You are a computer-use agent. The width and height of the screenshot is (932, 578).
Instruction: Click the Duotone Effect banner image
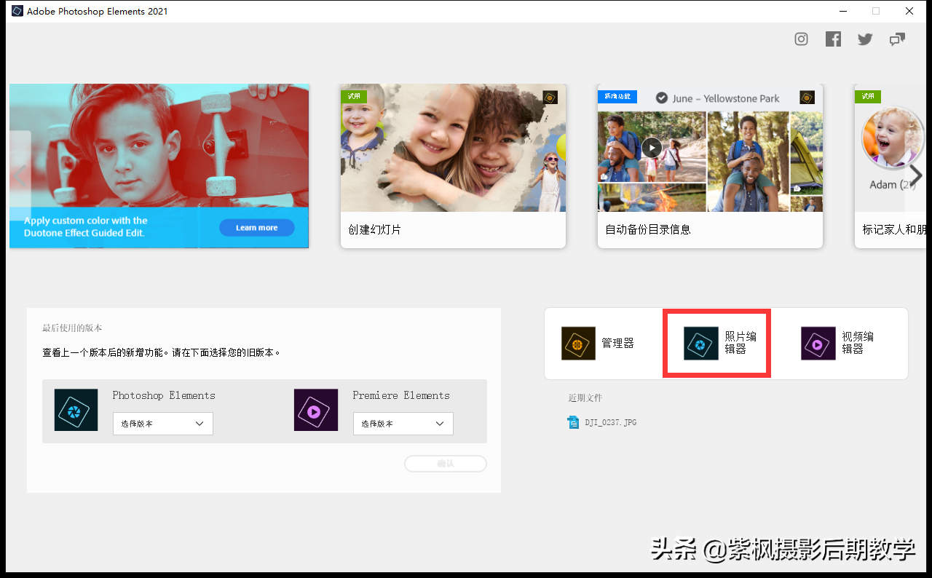[159, 166]
